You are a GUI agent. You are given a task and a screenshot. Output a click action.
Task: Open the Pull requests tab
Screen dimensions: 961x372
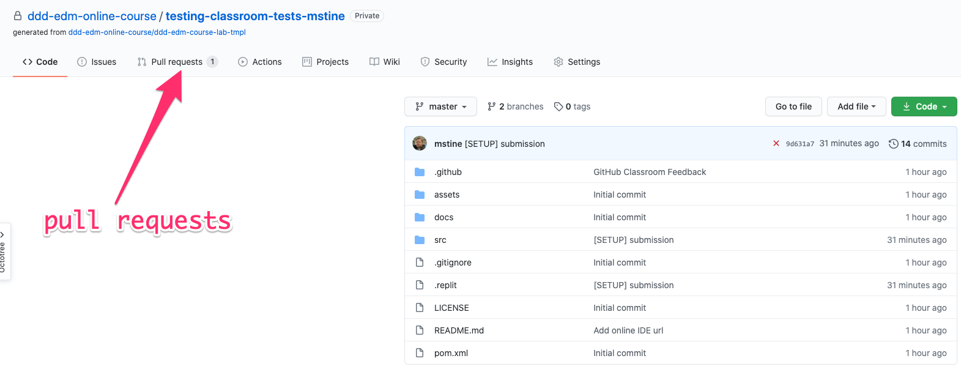point(177,62)
